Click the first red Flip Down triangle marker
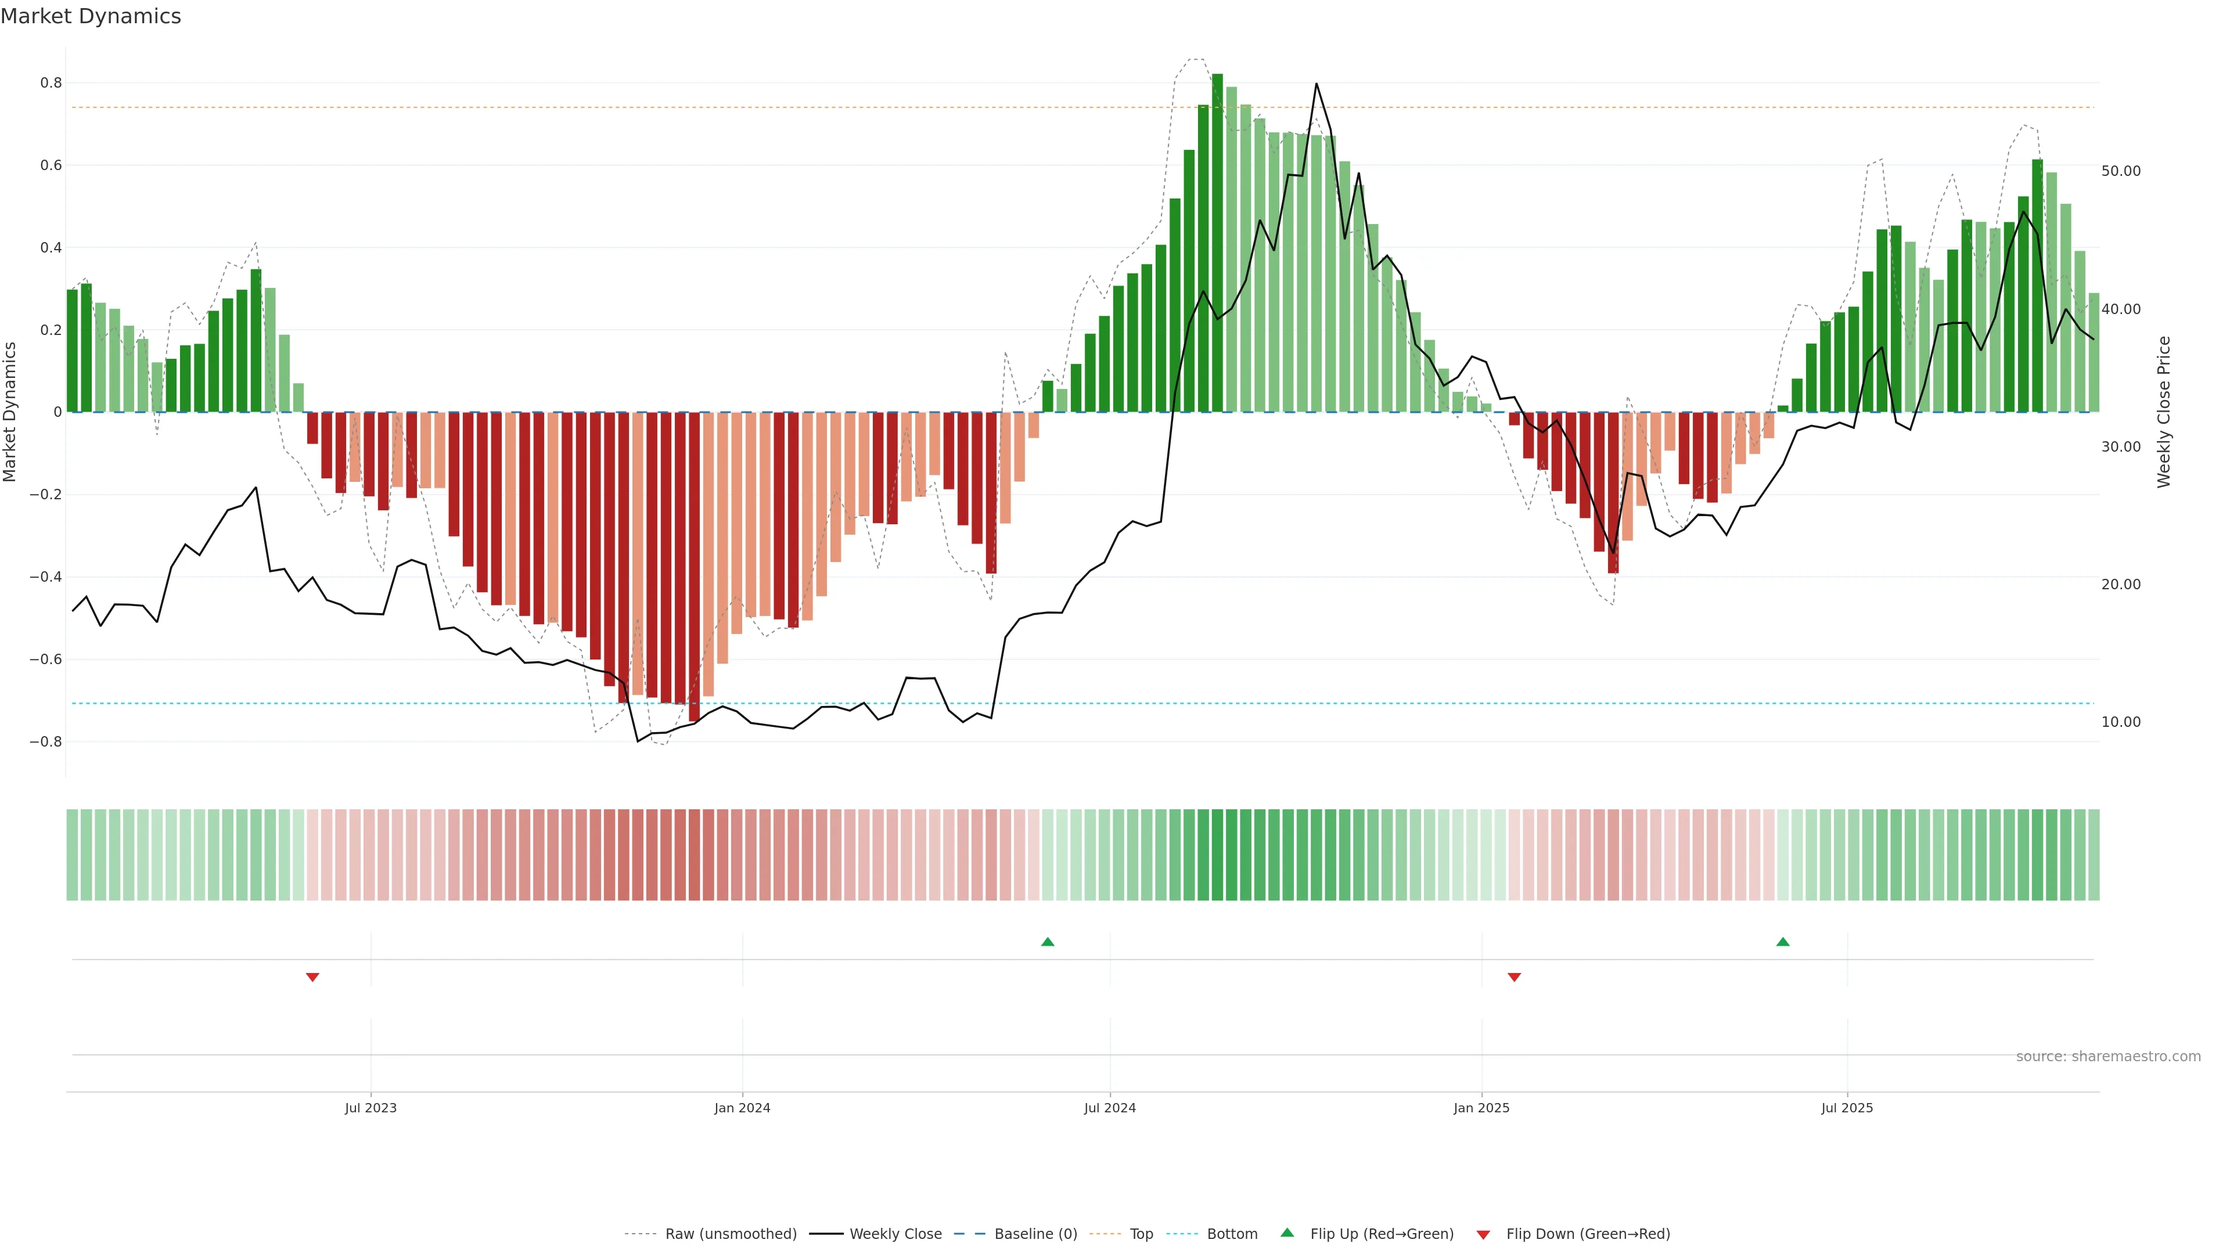This screenshot has width=2230, height=1254. tap(312, 977)
